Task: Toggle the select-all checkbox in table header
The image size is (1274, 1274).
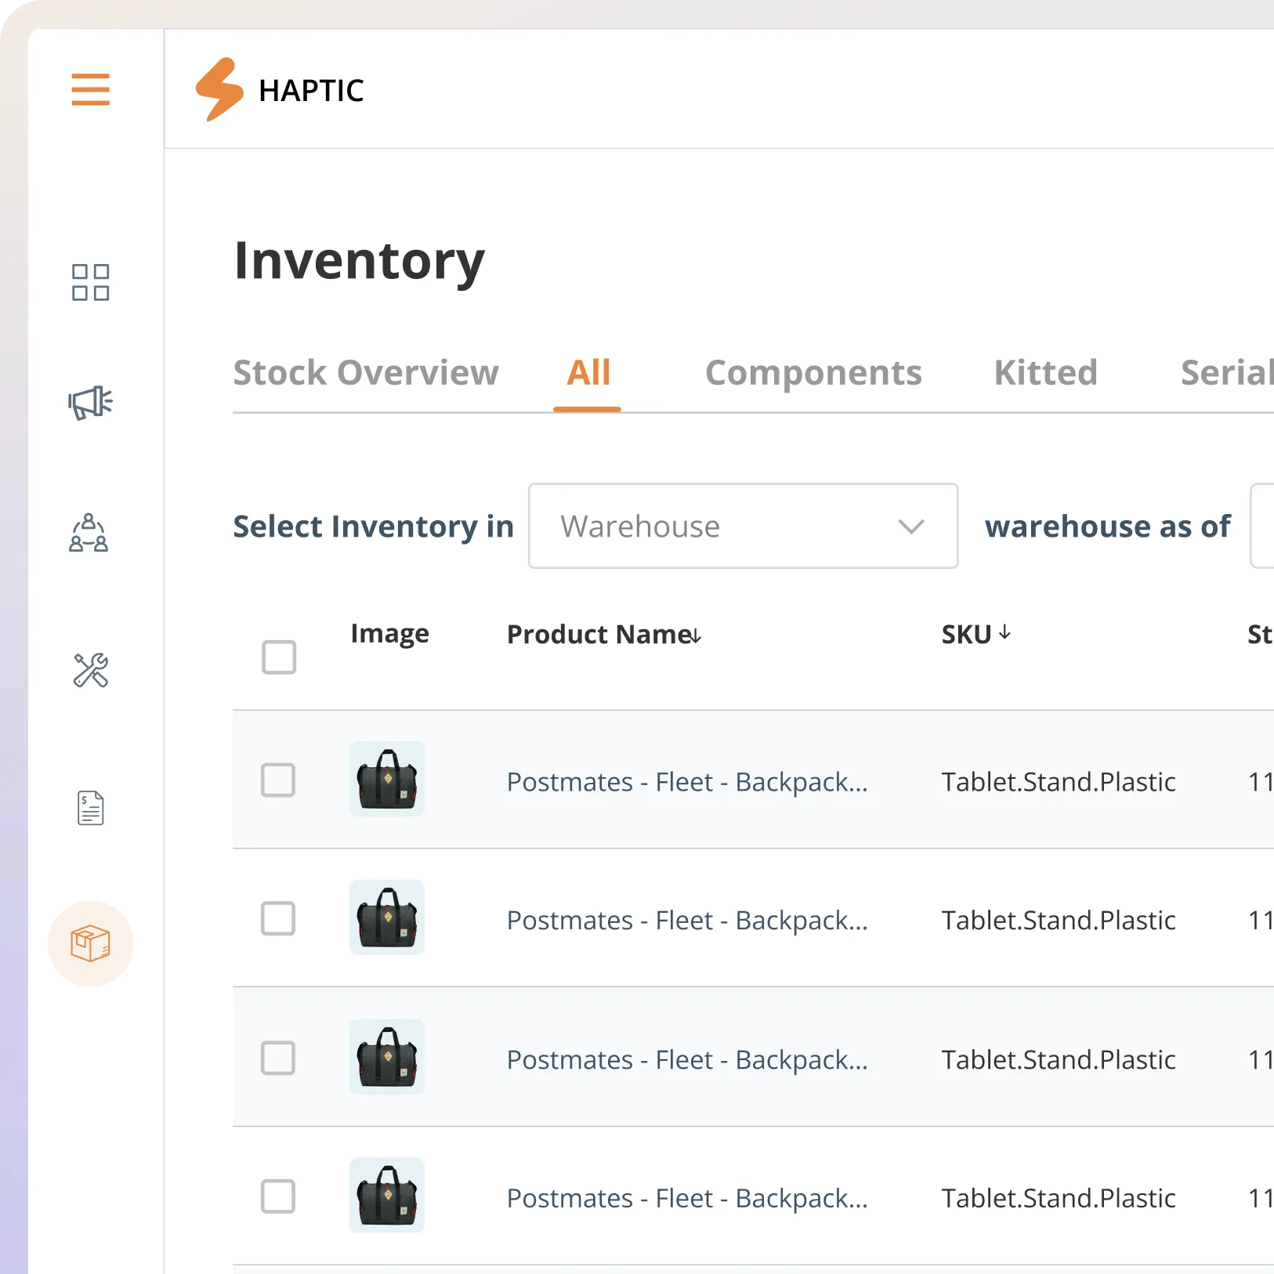Action: click(x=279, y=657)
